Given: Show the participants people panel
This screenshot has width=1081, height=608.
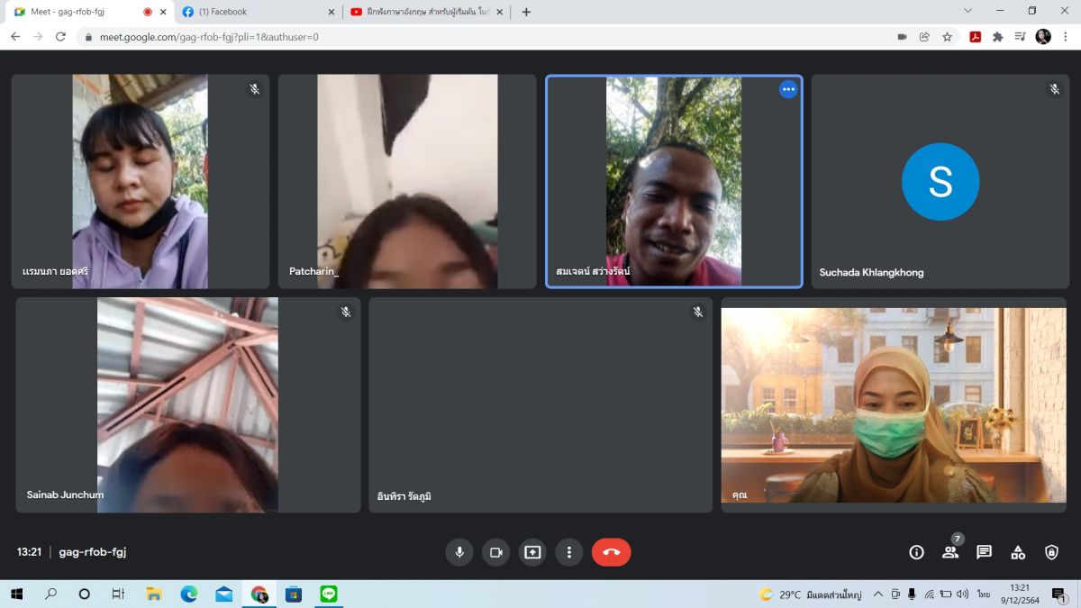Looking at the screenshot, I should pos(949,552).
